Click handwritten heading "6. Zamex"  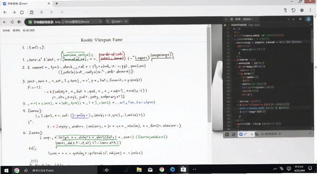tap(33, 132)
